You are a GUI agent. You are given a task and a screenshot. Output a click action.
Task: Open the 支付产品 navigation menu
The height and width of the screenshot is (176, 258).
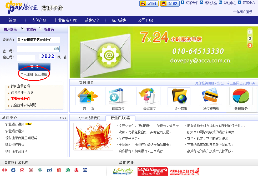click(39, 20)
